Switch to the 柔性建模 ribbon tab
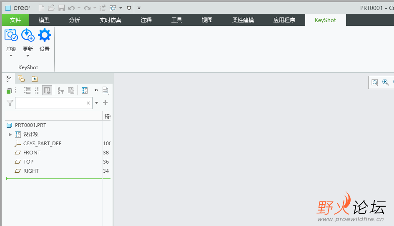 243,20
